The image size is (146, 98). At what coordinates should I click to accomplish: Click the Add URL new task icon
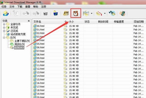pyautogui.click(x=6, y=13)
